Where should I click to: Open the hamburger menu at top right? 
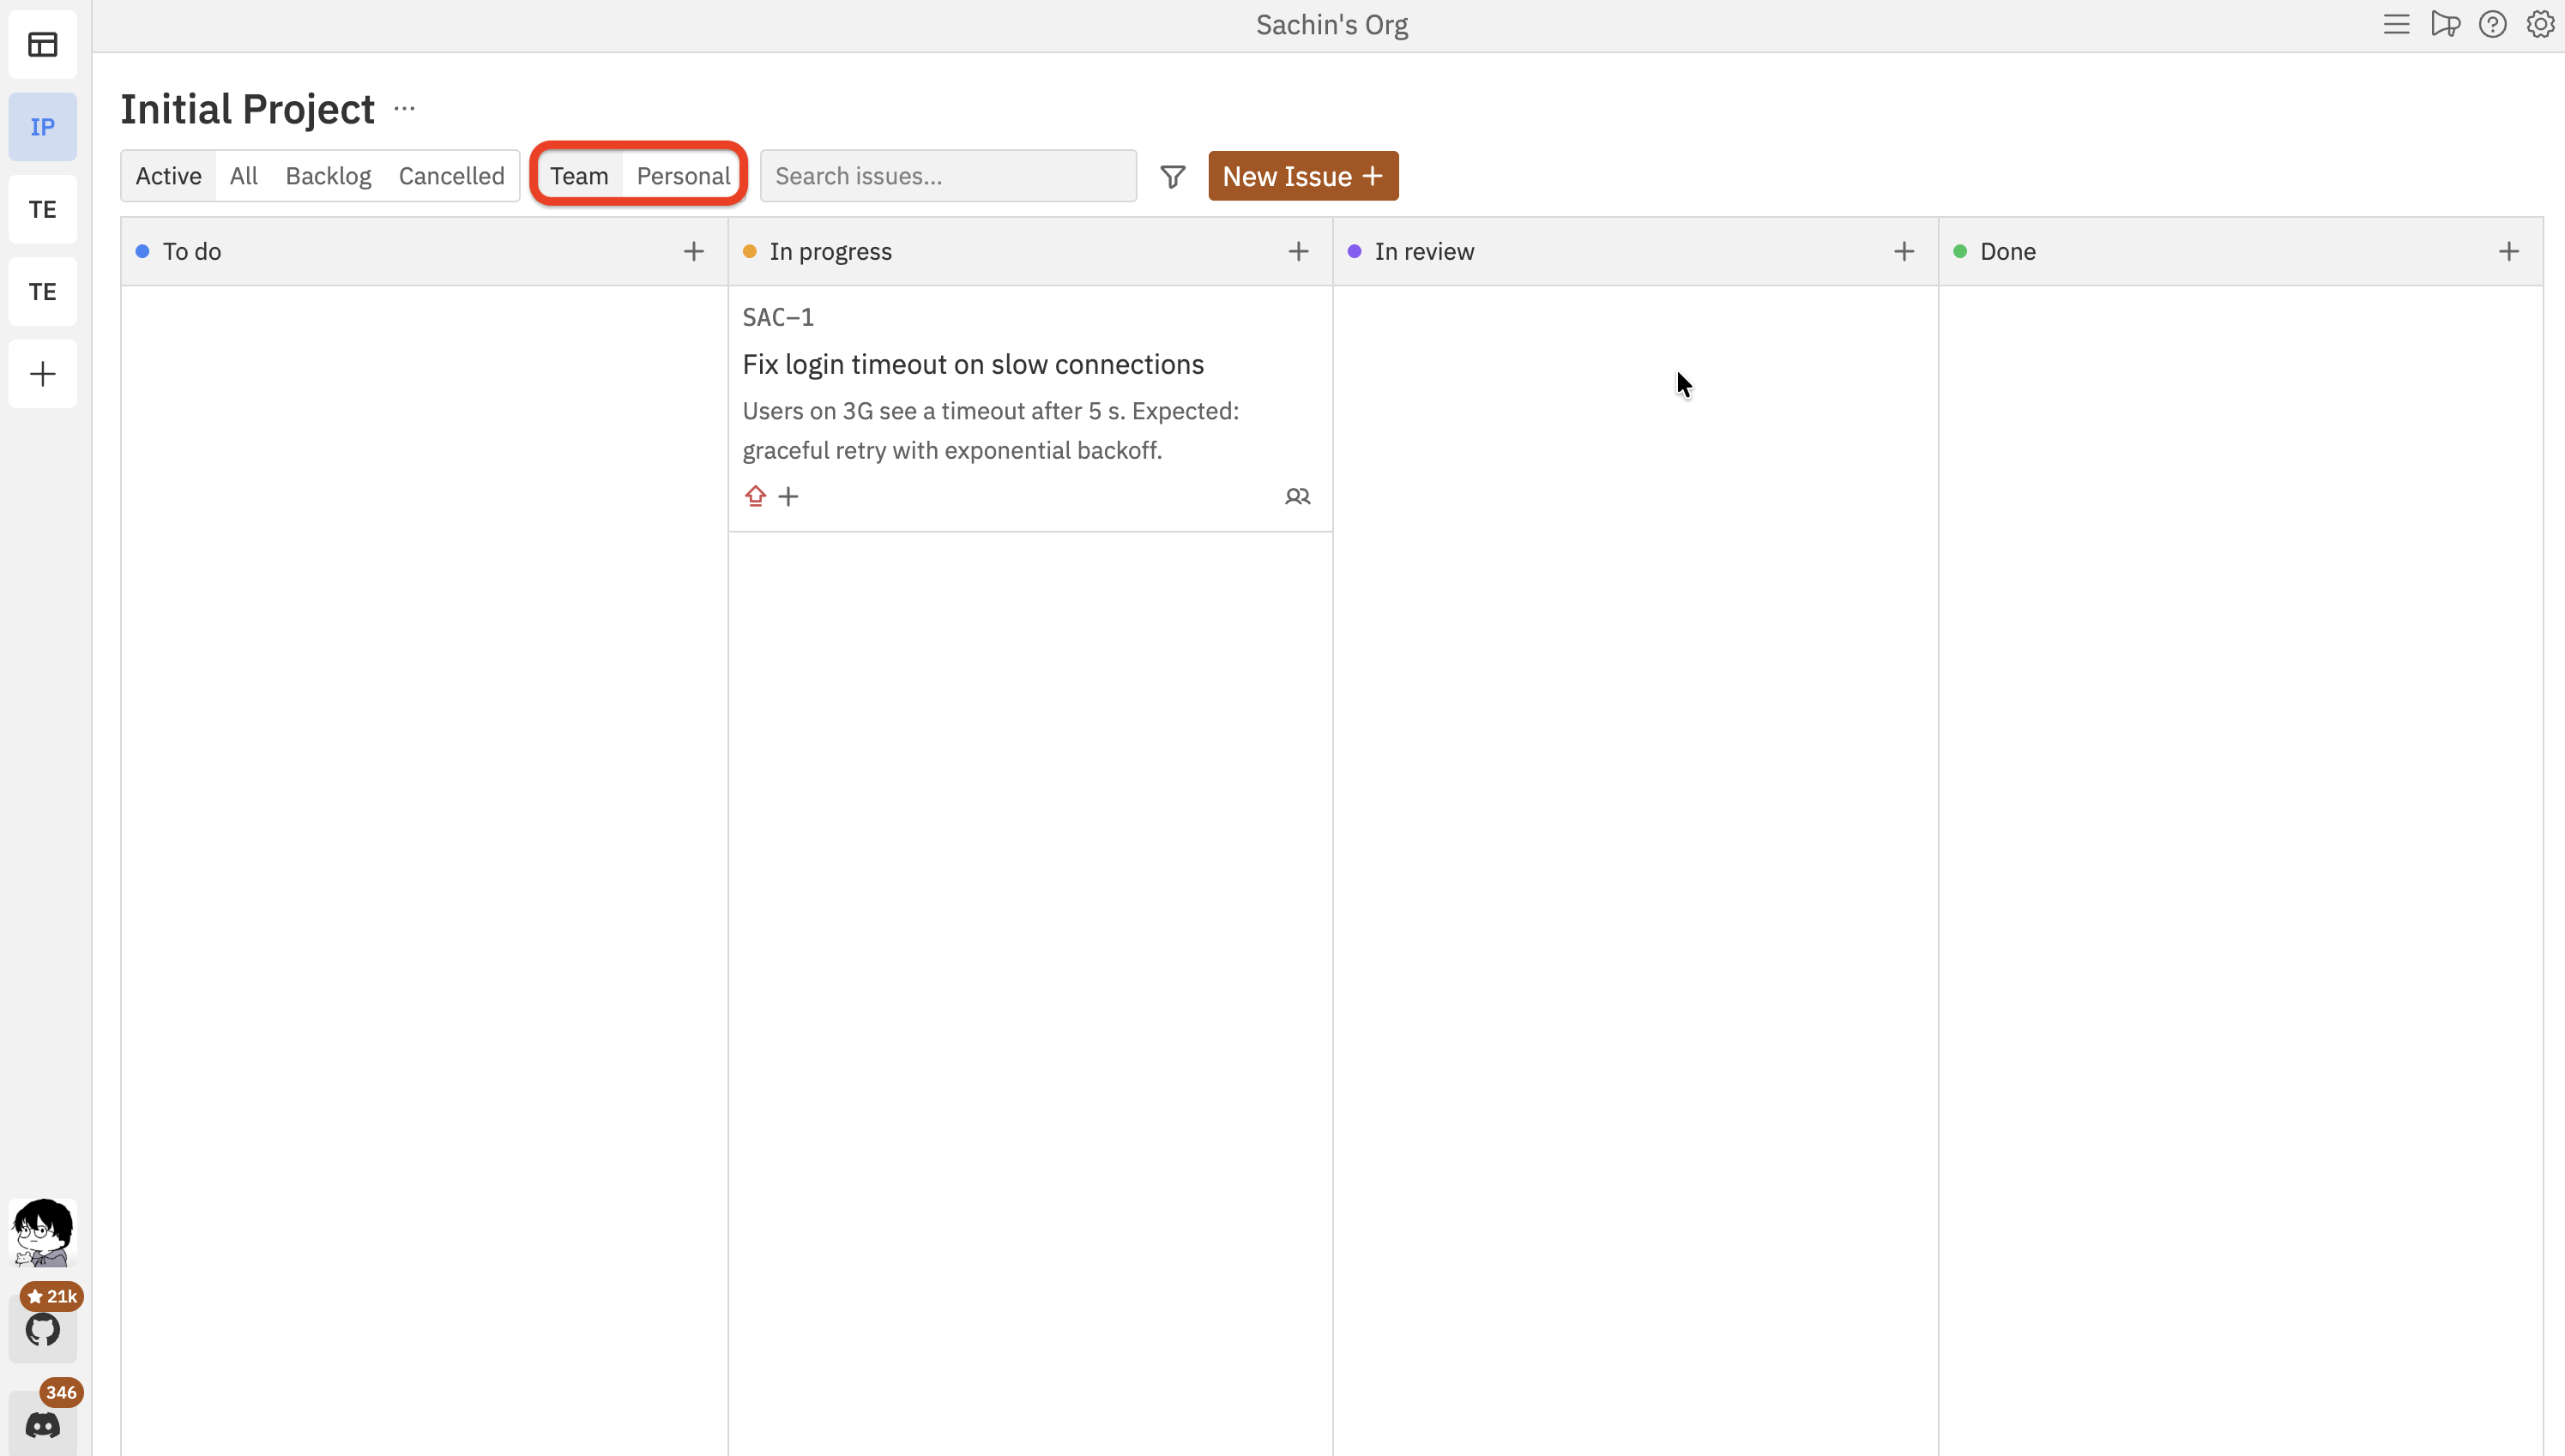tap(2397, 24)
